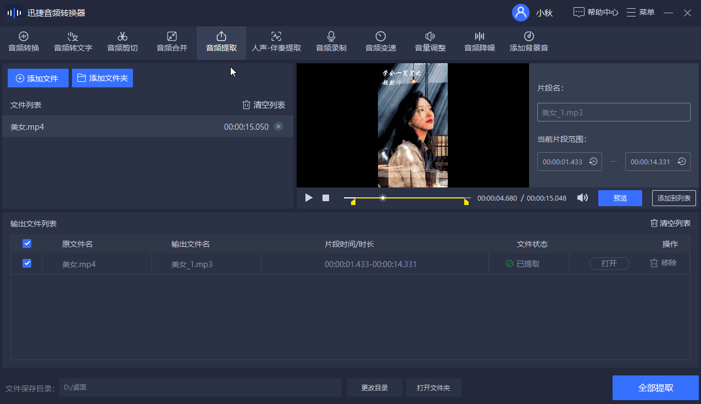The height and width of the screenshot is (404, 701).
Task: Click the 全部提取 extract all button
Action: pos(655,388)
